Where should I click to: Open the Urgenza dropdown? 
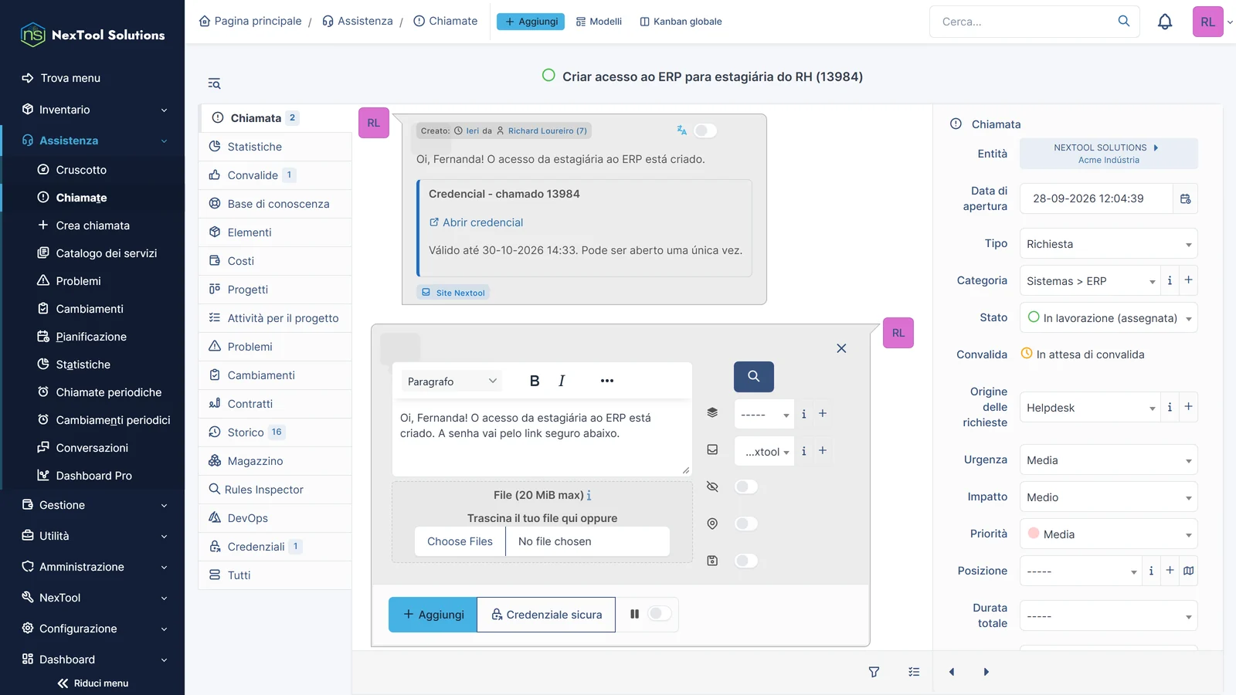[1109, 460]
